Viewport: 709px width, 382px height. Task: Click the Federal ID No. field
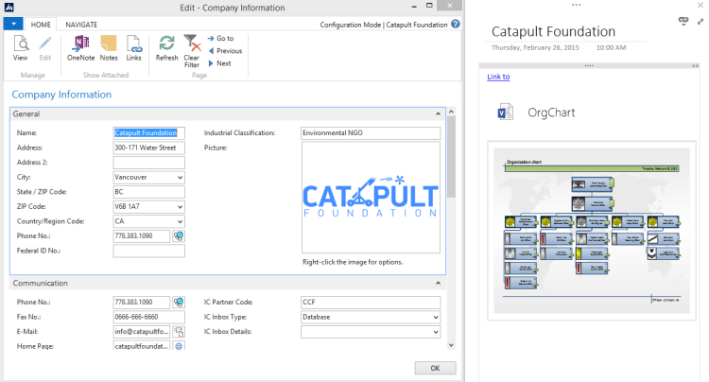148,251
